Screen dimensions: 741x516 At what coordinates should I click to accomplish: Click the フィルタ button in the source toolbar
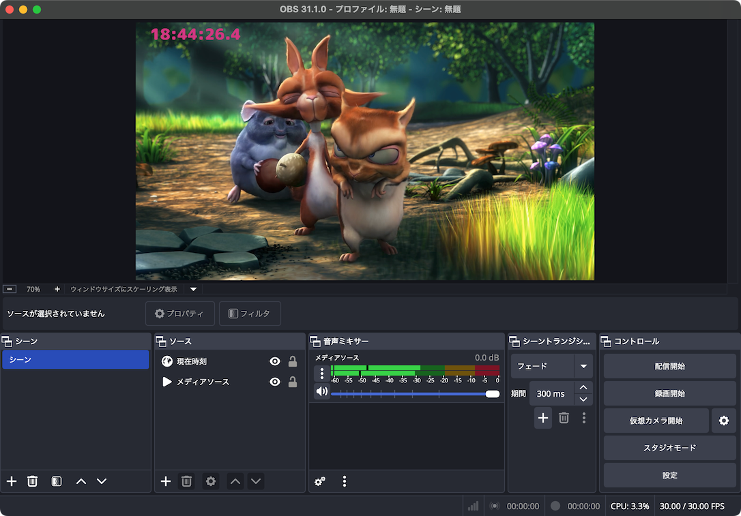pos(250,314)
